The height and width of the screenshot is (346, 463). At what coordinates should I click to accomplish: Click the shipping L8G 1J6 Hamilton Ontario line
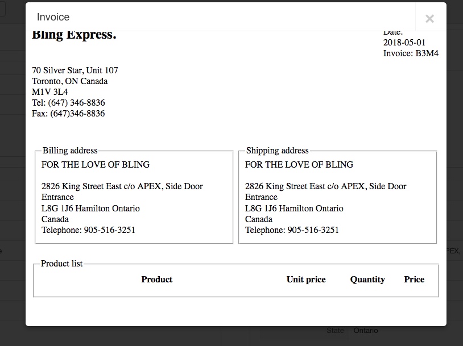(x=294, y=209)
